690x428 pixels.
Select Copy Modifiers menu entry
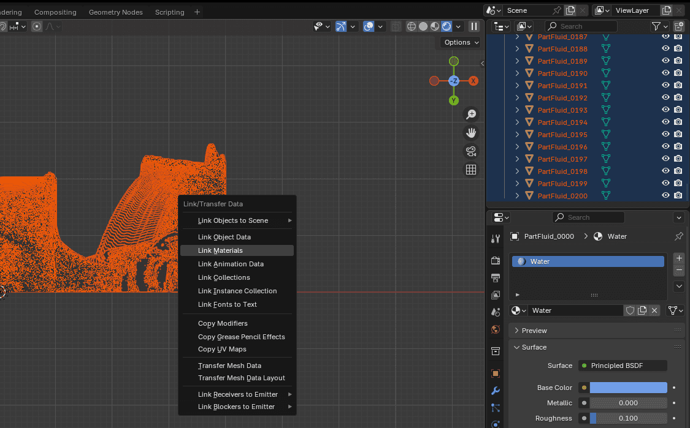(x=223, y=323)
